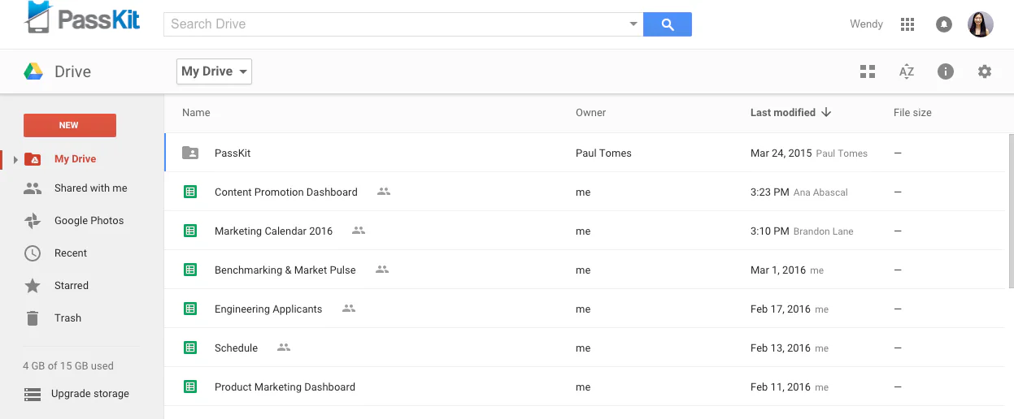This screenshot has width=1014, height=419.
Task: Click the Last modified column header
Action: (783, 113)
